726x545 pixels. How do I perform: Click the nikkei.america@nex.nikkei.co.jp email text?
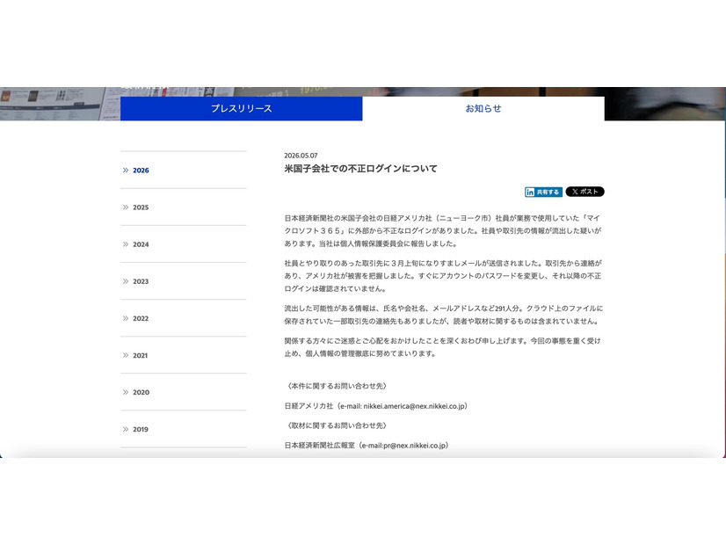(414, 406)
